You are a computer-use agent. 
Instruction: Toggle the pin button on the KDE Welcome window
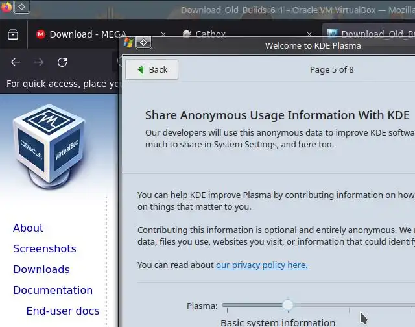(x=143, y=43)
